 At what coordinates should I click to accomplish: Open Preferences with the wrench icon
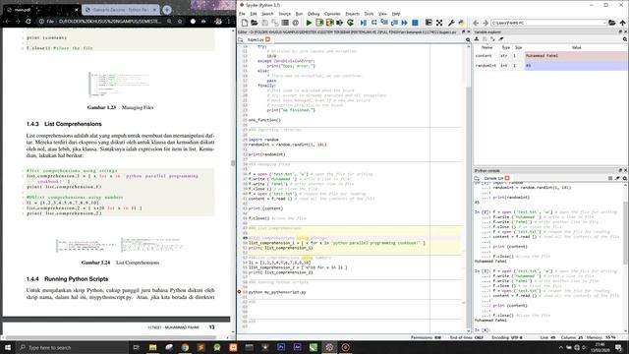coord(451,23)
